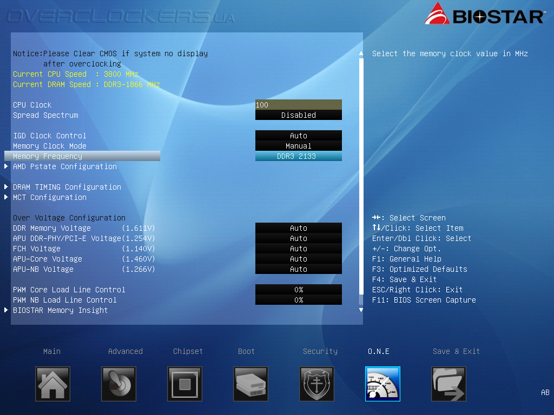Screen dimensions: 554x415
Task: Select the DDR Memory Voltage label
Action: click(51, 229)
